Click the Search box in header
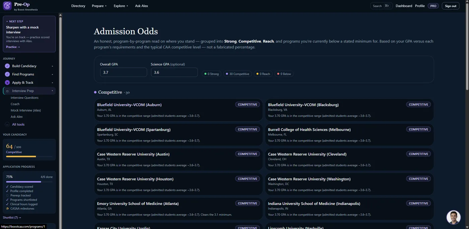Viewport: 469px width, 229px height. point(381,6)
